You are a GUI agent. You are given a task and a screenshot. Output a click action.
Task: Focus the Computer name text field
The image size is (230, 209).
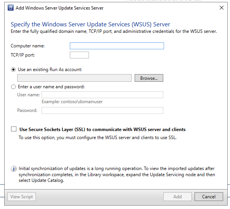[117, 46]
